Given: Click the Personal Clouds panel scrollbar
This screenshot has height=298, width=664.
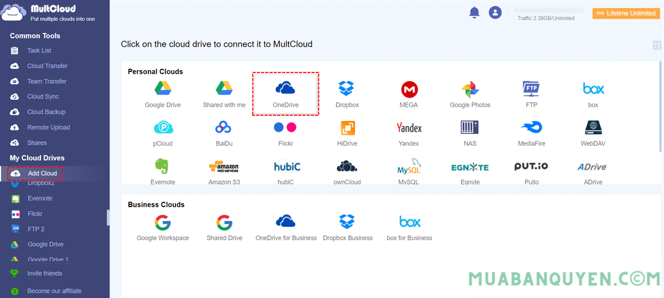Looking at the screenshot, I should click(660, 106).
